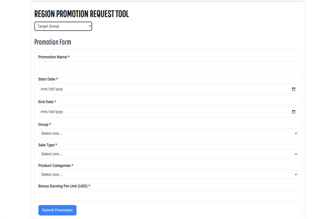The height and width of the screenshot is (219, 334).
Task: Click the Sale Type label
Action: pos(46,145)
